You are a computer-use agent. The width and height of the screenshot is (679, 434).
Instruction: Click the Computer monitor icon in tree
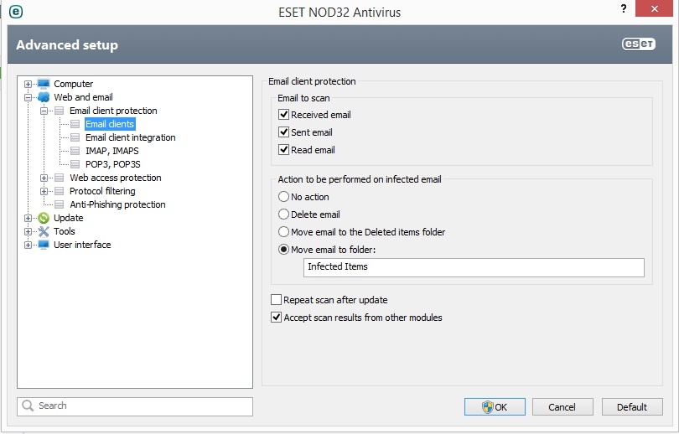click(44, 84)
